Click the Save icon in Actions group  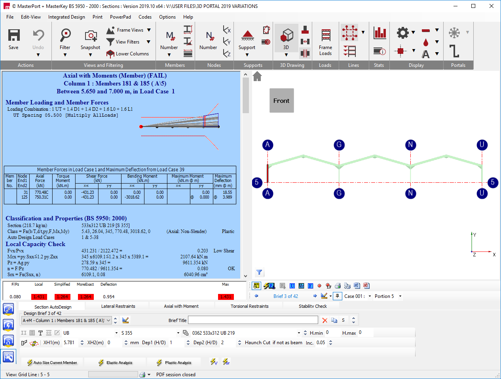coord(14,35)
